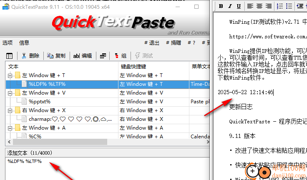The image size is (307, 180).
Task: Align text right in the editor window
Action: 269,6
